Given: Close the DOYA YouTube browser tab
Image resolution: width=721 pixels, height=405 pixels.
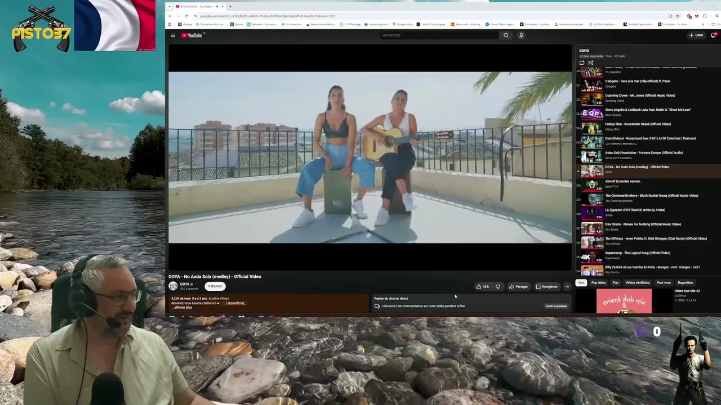Looking at the screenshot, I should pos(222,7).
